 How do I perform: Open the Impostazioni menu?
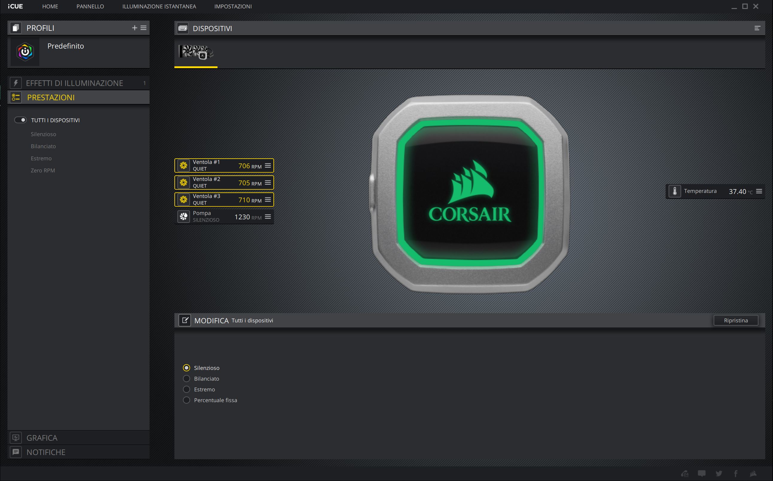[233, 6]
